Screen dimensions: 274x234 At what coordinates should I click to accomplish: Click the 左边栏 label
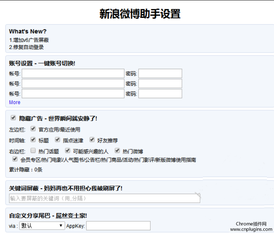point(17,130)
